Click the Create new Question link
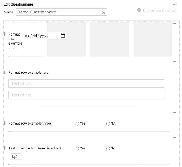Viewport: 182px width, 167px height. point(160,11)
